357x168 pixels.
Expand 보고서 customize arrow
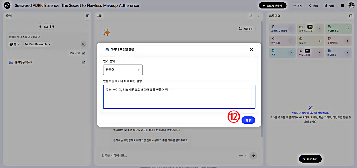point(319,41)
